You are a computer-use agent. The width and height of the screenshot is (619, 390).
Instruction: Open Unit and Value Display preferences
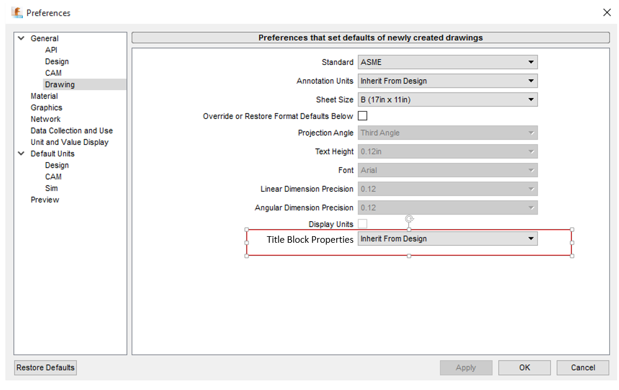point(70,142)
